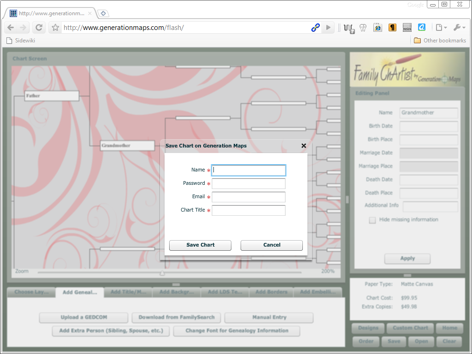Image resolution: width=472 pixels, height=354 pixels.
Task: Click the lightbulbs extension icon
Action: coord(363,28)
